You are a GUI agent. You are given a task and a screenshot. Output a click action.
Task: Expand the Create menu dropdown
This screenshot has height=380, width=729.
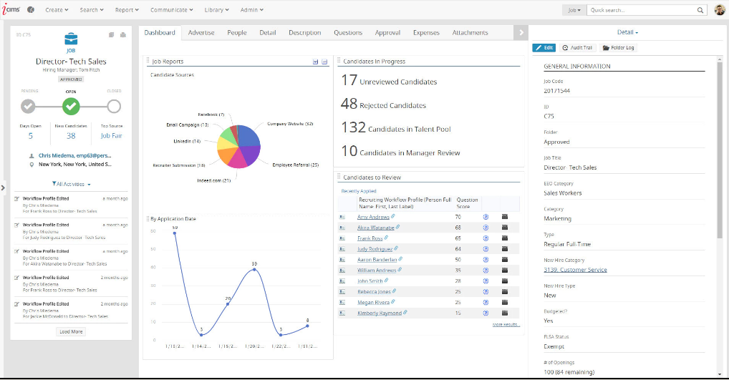pos(57,10)
